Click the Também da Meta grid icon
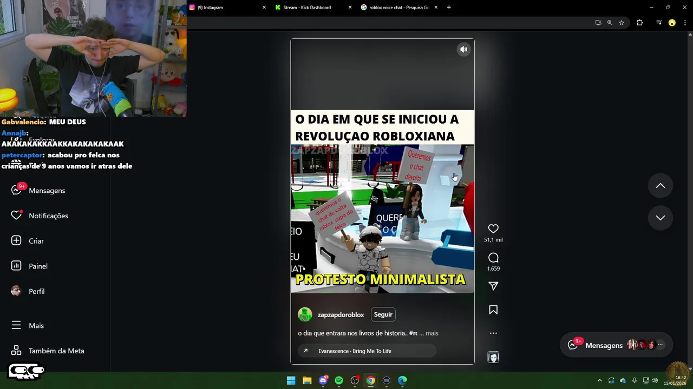693x389 pixels. pos(16,351)
